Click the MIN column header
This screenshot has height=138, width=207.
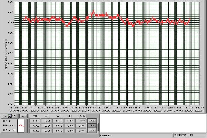click(x=35, y=116)
